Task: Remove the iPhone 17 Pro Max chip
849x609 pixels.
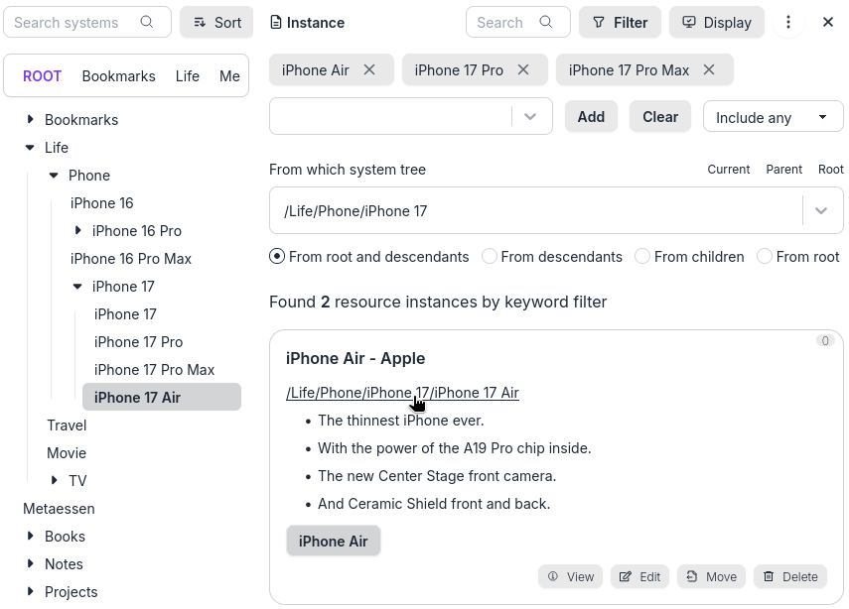Action: (x=709, y=69)
